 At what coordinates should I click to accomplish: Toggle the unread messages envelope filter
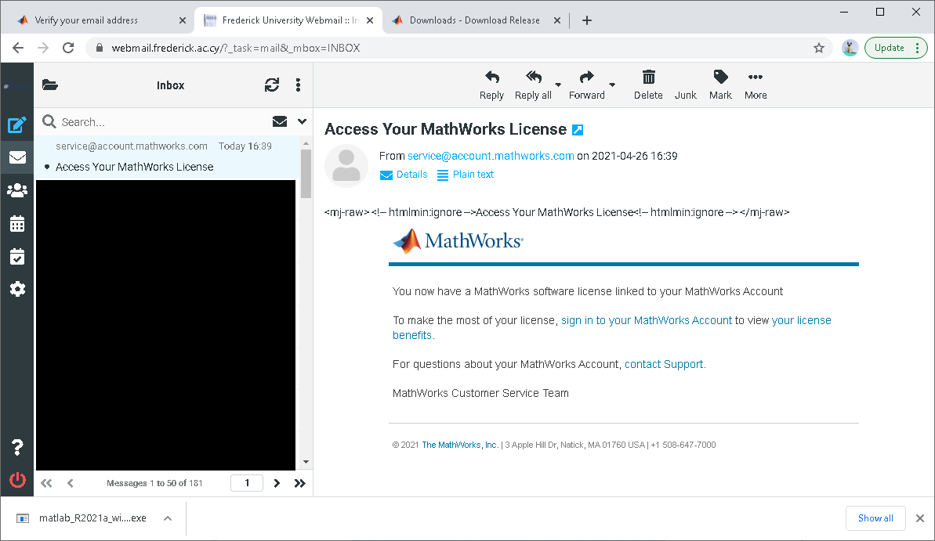pos(280,121)
